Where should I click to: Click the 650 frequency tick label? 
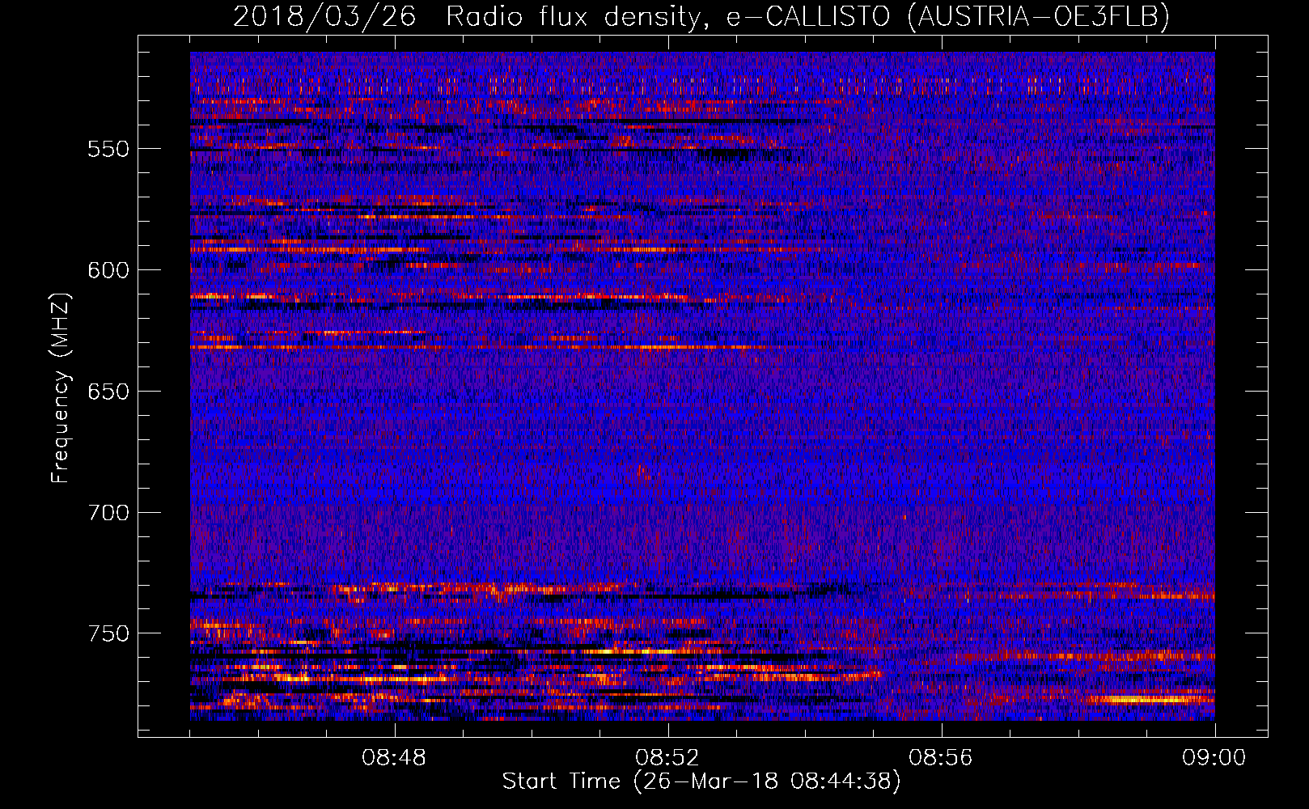(108, 392)
